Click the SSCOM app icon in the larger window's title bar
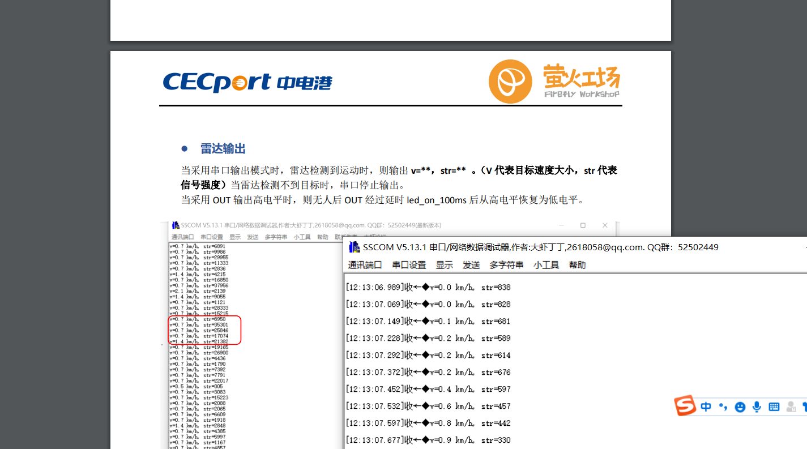807x449 pixels. coord(354,247)
